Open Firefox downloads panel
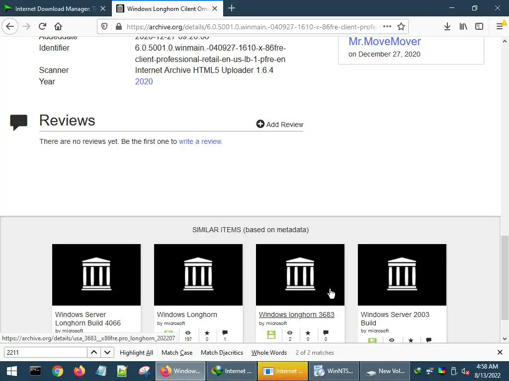 pyautogui.click(x=447, y=27)
